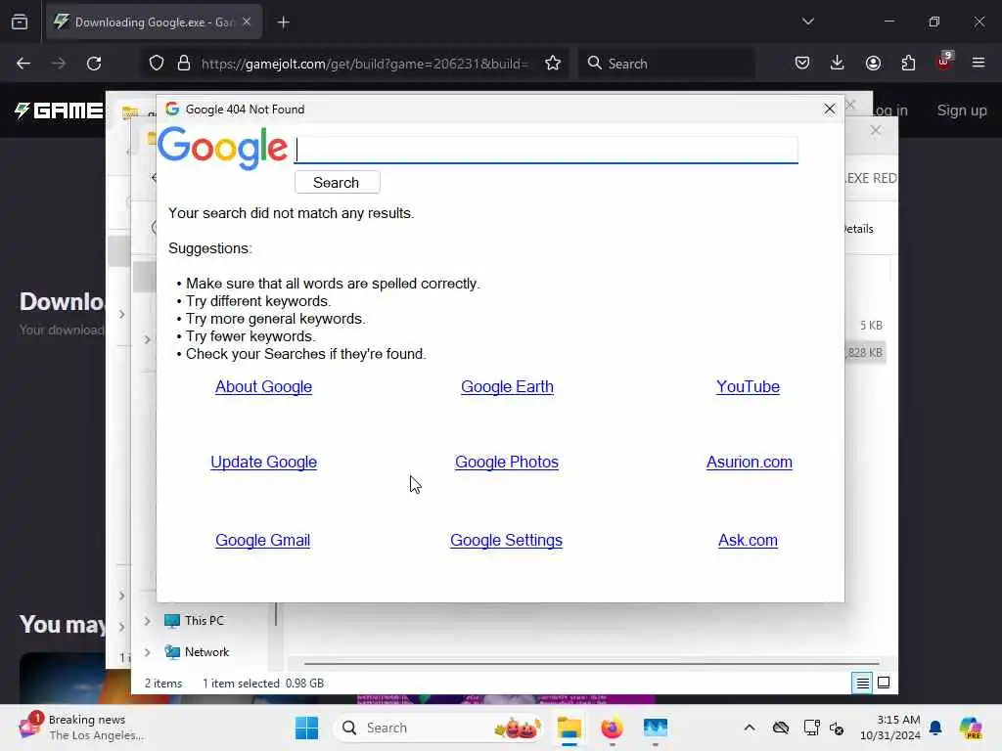Bookmark page with the star icon
Screen dimensions: 1002x751
pos(553,64)
